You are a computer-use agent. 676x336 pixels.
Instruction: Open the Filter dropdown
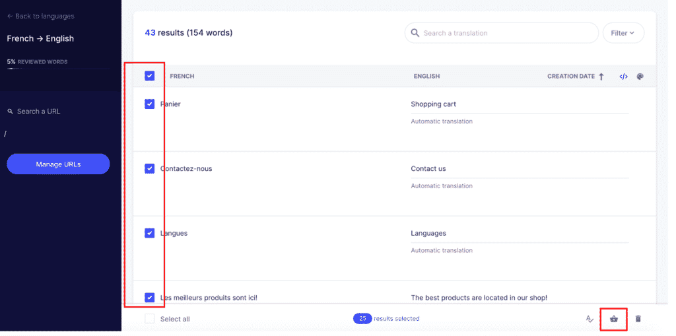tap(623, 33)
